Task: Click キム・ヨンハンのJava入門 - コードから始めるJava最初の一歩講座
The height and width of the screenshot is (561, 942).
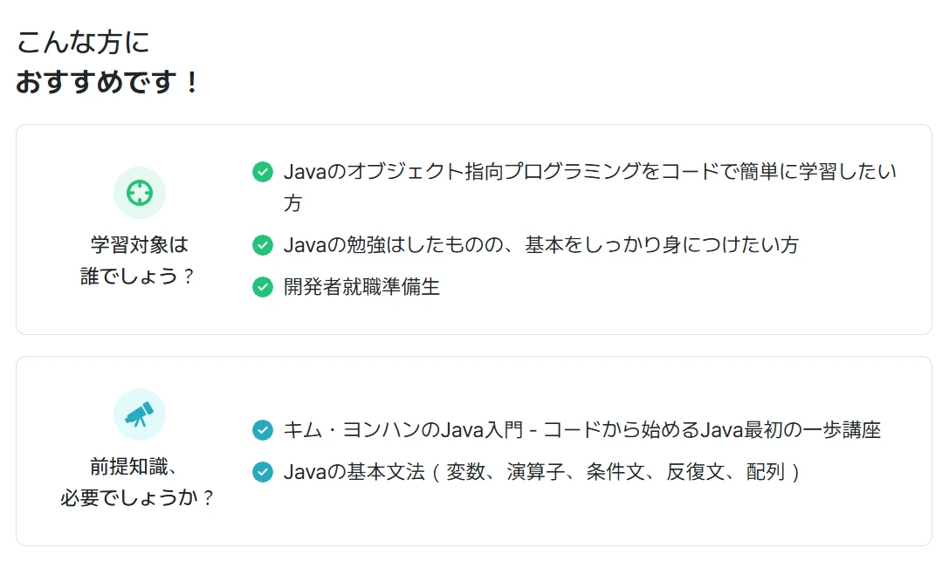Action: pyautogui.click(x=581, y=430)
